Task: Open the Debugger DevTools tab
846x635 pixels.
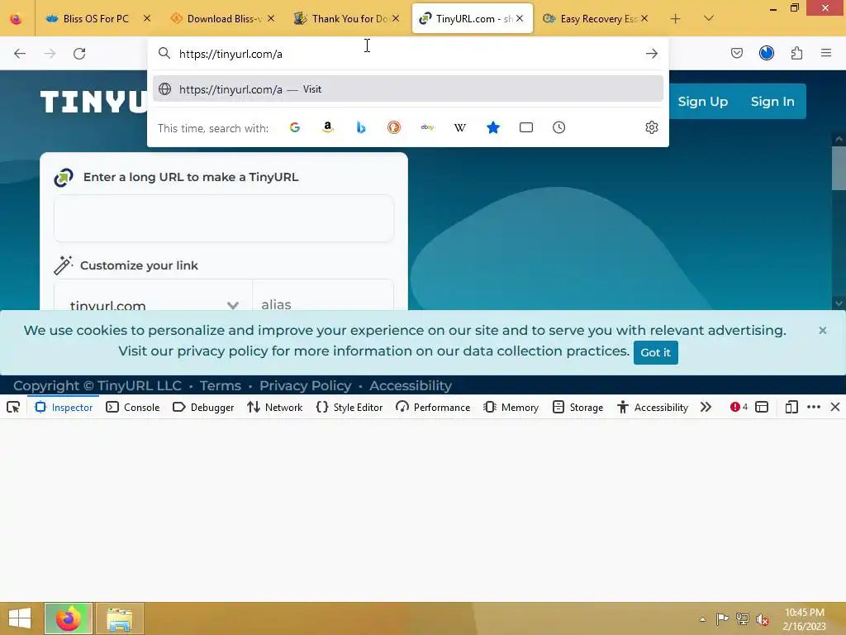Action: point(203,407)
